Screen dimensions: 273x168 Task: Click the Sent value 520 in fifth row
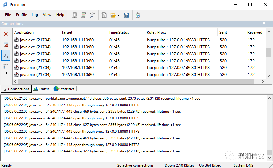point(223,68)
